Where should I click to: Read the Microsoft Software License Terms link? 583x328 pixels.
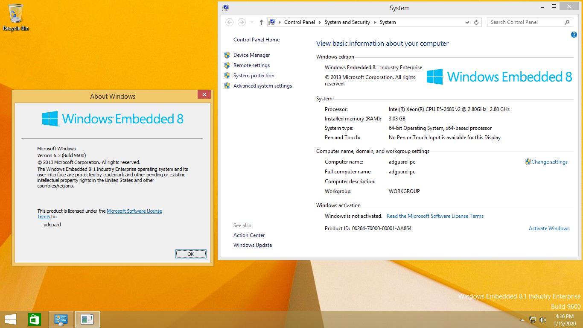[435, 216]
